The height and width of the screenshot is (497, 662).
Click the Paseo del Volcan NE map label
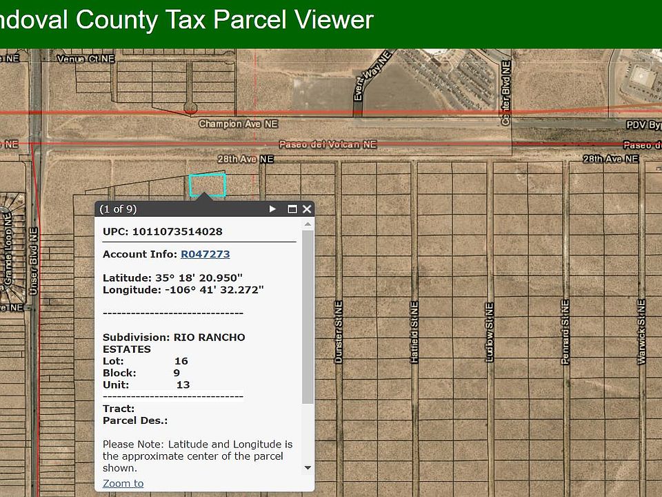328,144
